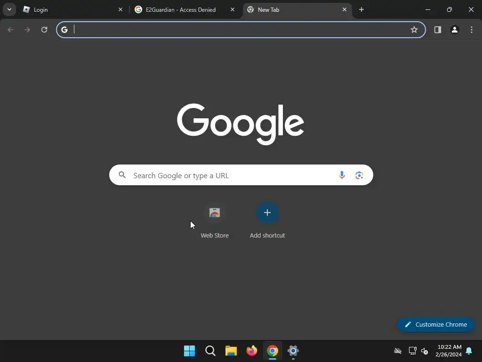482x362 pixels.
Task: Reload the current page
Action: tap(44, 30)
